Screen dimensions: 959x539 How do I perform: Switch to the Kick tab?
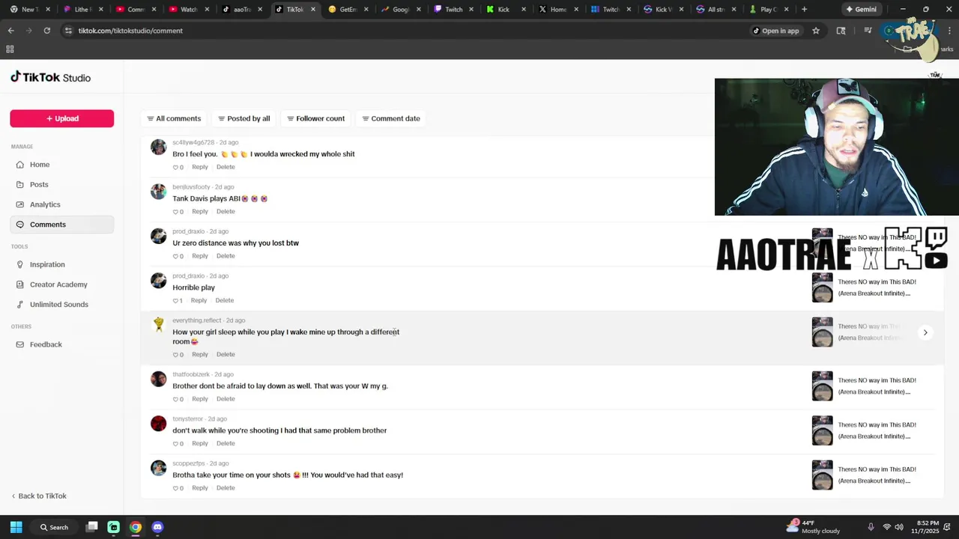[503, 9]
